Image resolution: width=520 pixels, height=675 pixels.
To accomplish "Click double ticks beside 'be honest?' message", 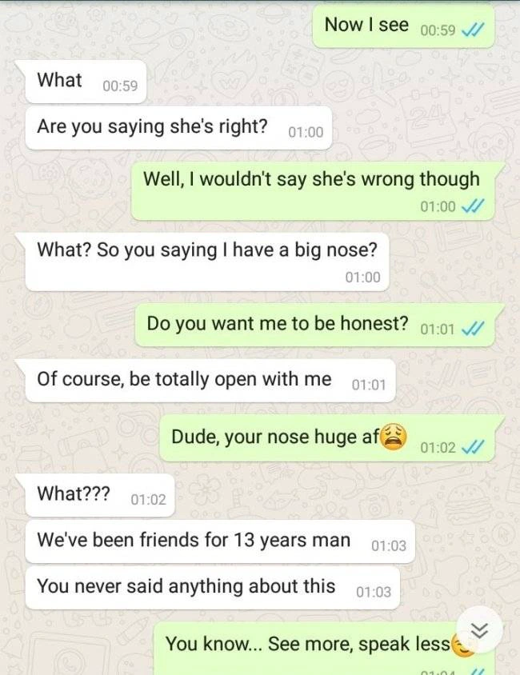I will point(472,330).
